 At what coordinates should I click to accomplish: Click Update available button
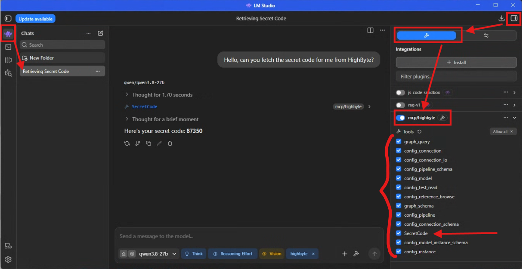35,19
